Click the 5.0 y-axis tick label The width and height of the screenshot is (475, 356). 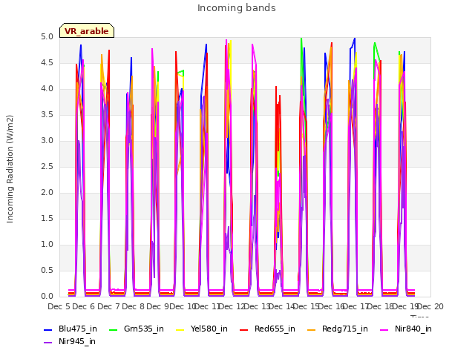point(47,36)
